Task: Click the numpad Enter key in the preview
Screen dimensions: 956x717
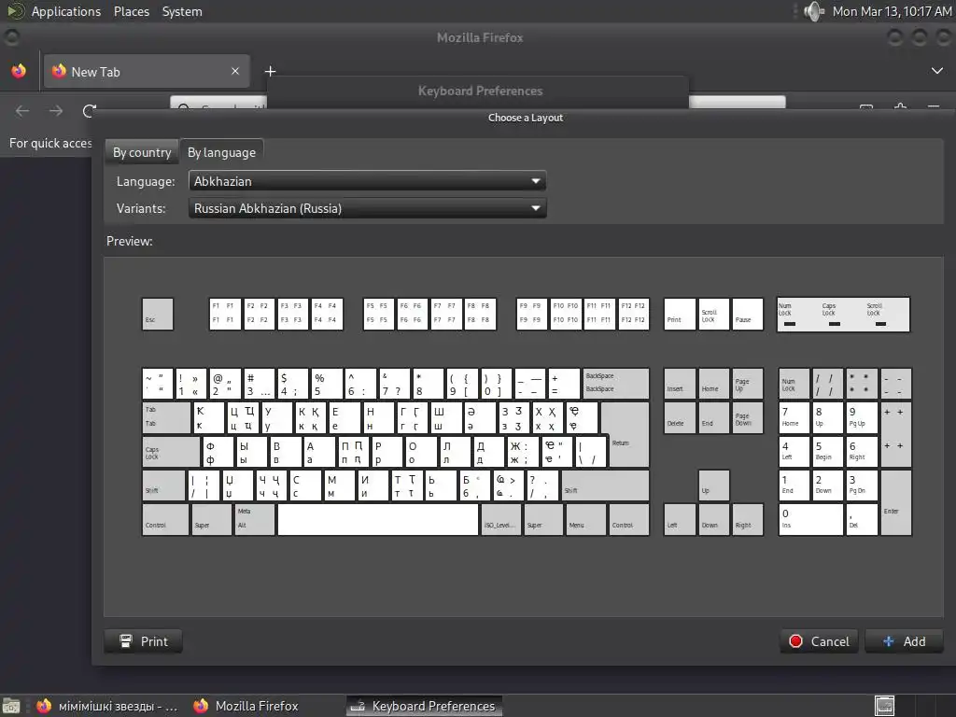Action: click(x=896, y=503)
